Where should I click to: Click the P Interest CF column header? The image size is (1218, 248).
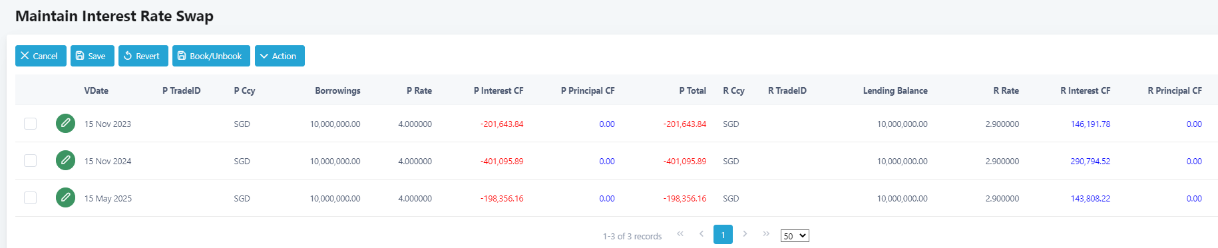[x=499, y=90]
